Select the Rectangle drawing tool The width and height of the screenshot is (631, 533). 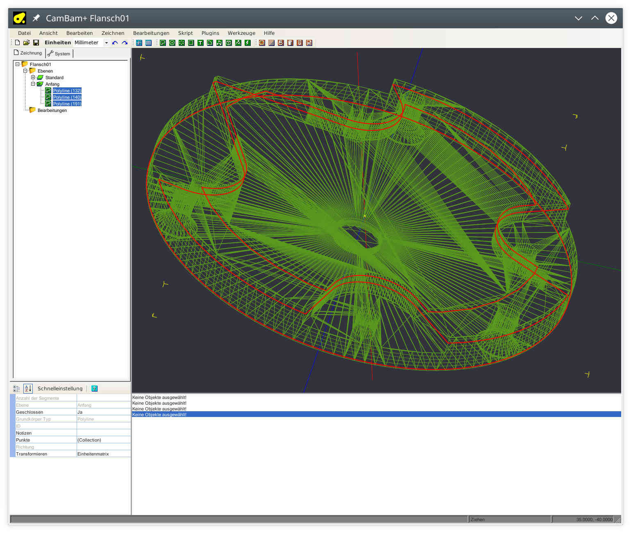coord(191,43)
